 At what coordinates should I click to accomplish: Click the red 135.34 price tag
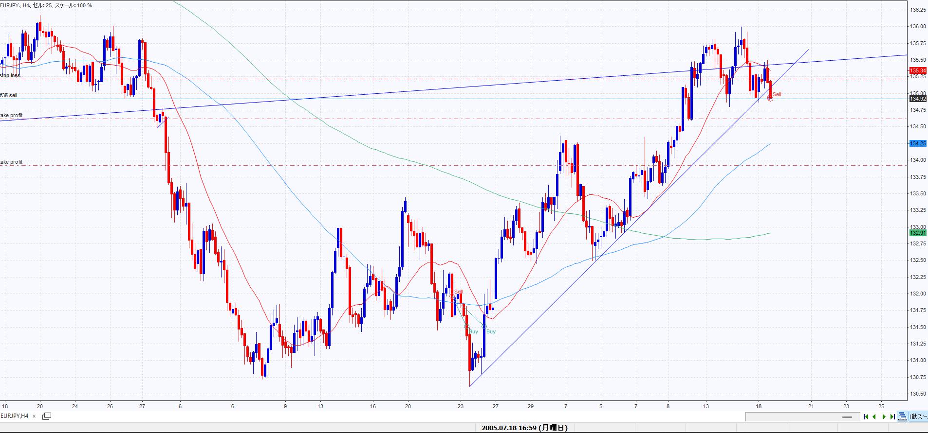[x=917, y=70]
